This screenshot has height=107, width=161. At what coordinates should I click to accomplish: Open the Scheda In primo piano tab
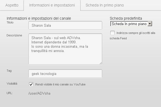click(x=105, y=5)
